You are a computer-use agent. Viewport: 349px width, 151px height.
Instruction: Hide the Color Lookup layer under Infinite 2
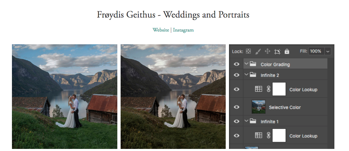[236, 89]
